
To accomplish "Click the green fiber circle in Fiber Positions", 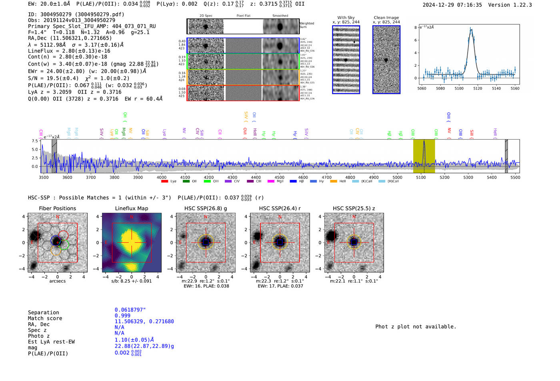I will pyautogui.click(x=64, y=245).
